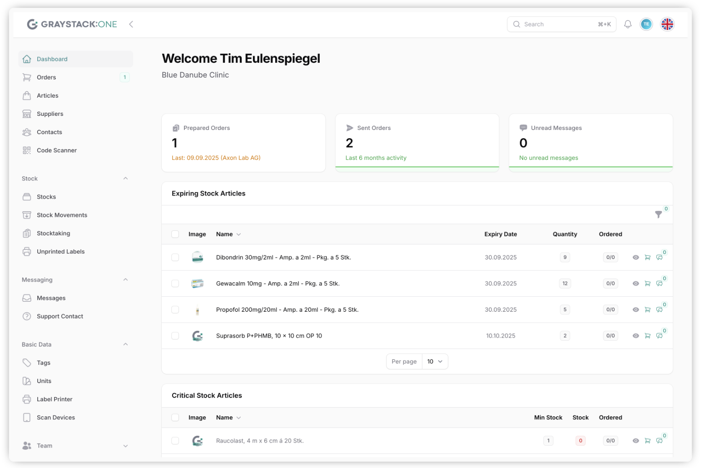Open Orders in the sidebar
This screenshot has height=468, width=704.
46,77
